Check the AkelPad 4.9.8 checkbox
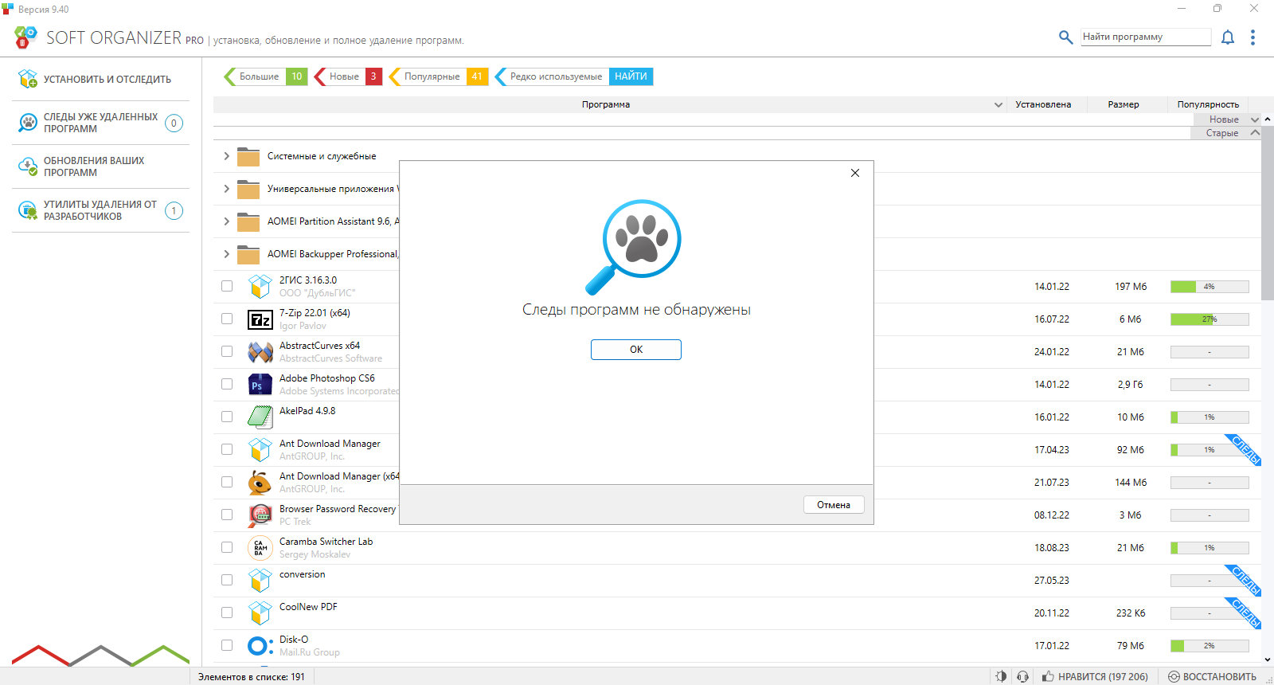Image resolution: width=1274 pixels, height=685 pixels. point(227,417)
